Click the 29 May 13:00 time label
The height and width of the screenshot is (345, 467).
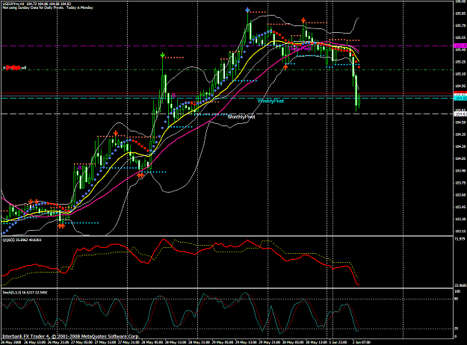pos(247,342)
